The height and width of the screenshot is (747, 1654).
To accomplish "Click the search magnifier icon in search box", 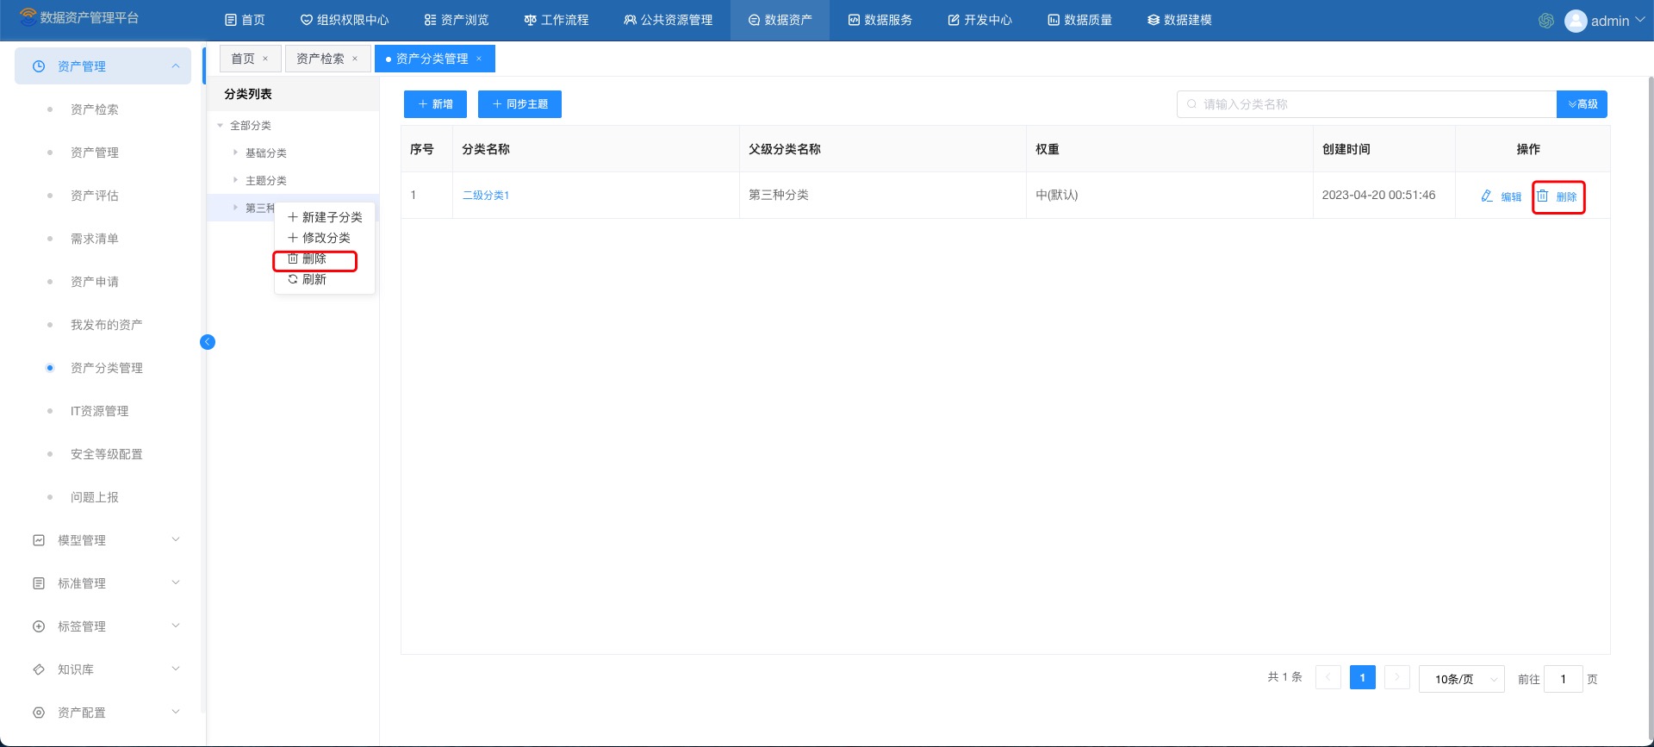I will coord(1192,104).
